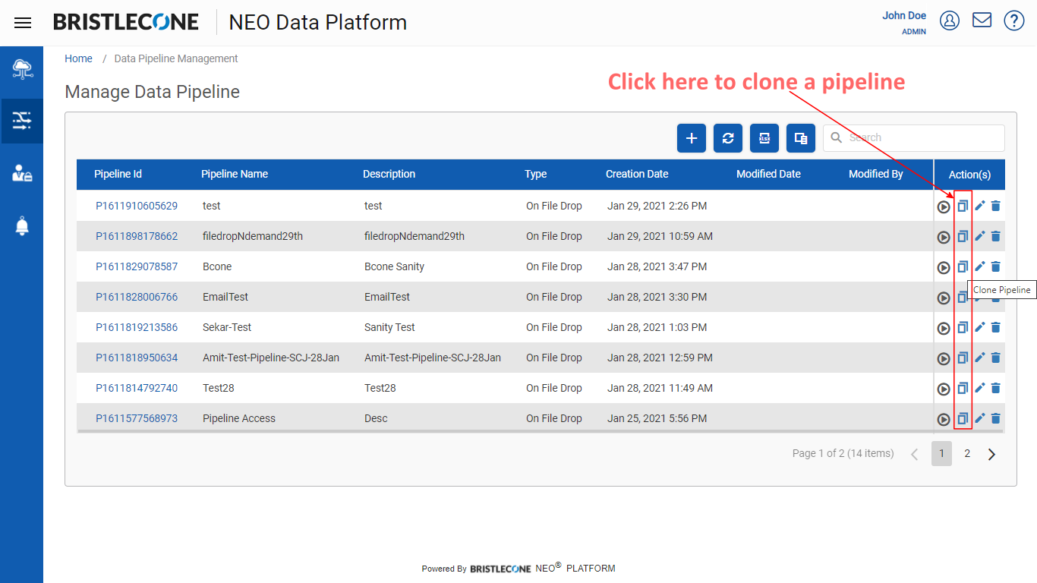Focus the Search input field

(914, 138)
